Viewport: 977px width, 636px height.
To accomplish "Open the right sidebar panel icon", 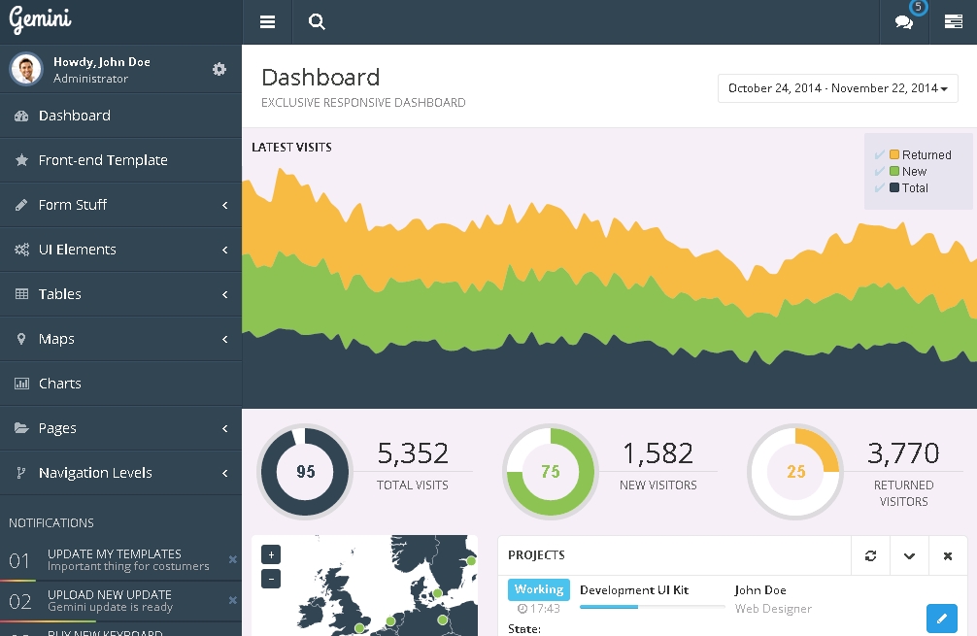I will pyautogui.click(x=953, y=22).
